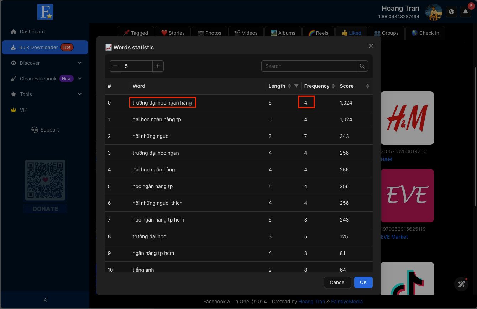Open the Hoang Tran profile avatar
Viewport: 477px width, 309px height.
tap(434, 12)
